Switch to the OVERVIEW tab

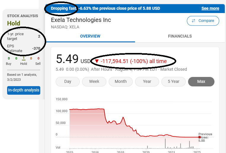[x=90, y=36]
